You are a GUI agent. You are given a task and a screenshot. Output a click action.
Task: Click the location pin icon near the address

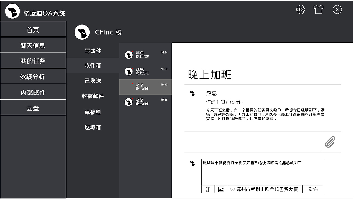(233, 189)
